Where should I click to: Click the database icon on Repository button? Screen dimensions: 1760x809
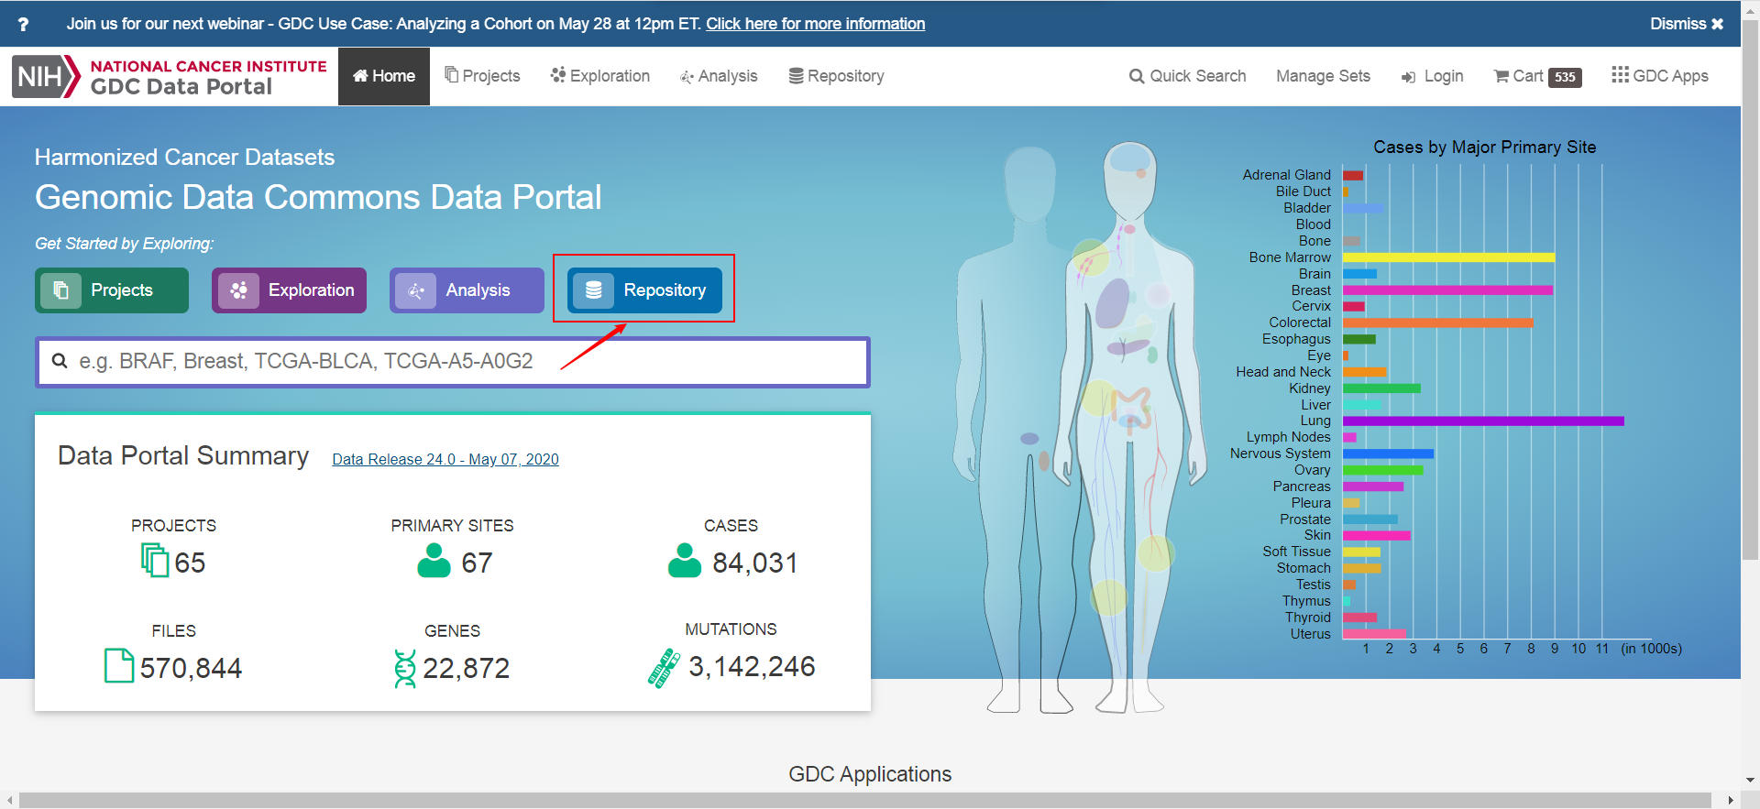[x=594, y=290]
